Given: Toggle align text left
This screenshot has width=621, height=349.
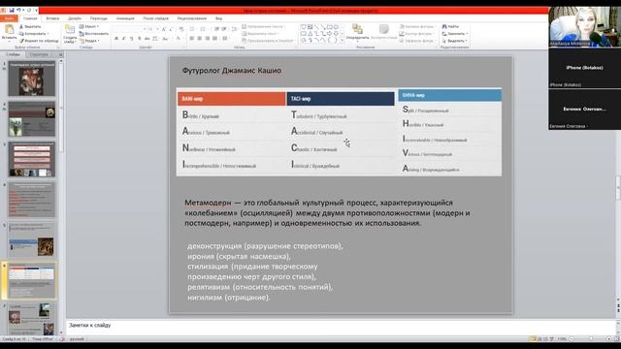Looking at the screenshot, I should click(192, 39).
